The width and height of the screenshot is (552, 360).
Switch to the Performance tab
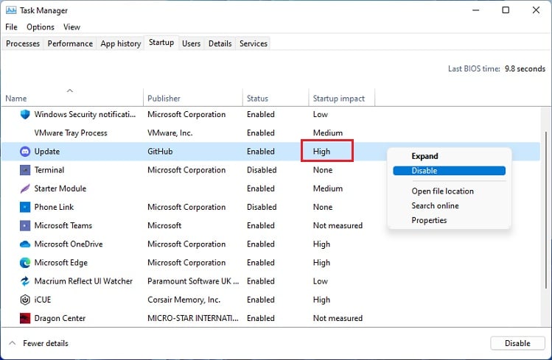click(x=70, y=43)
